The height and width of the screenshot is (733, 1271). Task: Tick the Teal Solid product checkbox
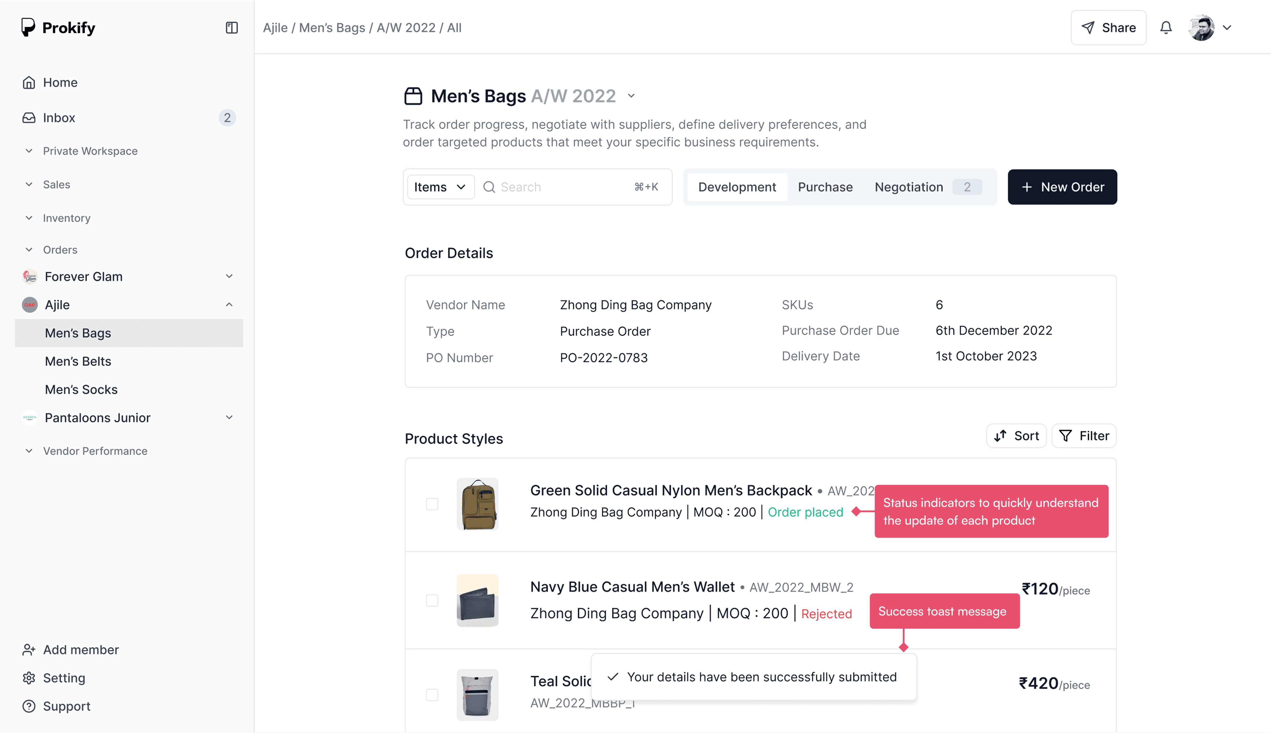pos(432,695)
